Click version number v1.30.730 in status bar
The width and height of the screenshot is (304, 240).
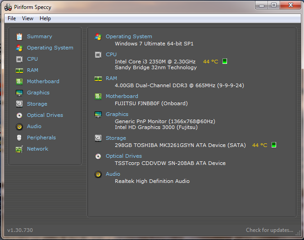click(x=20, y=230)
